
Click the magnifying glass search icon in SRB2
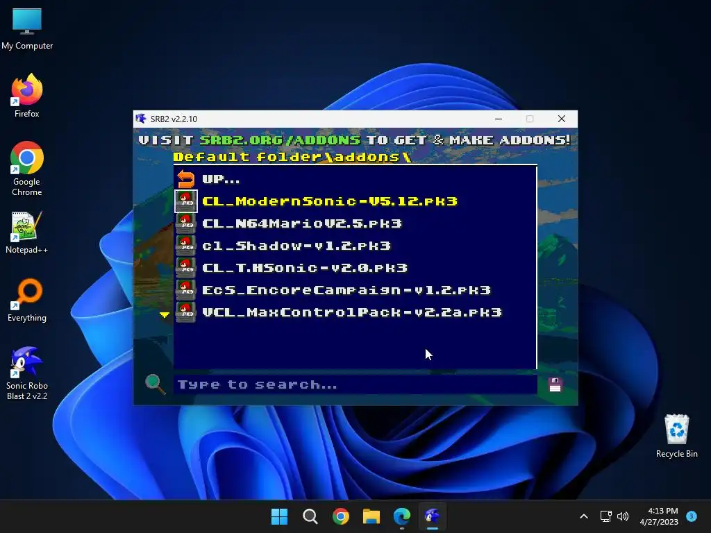click(155, 384)
